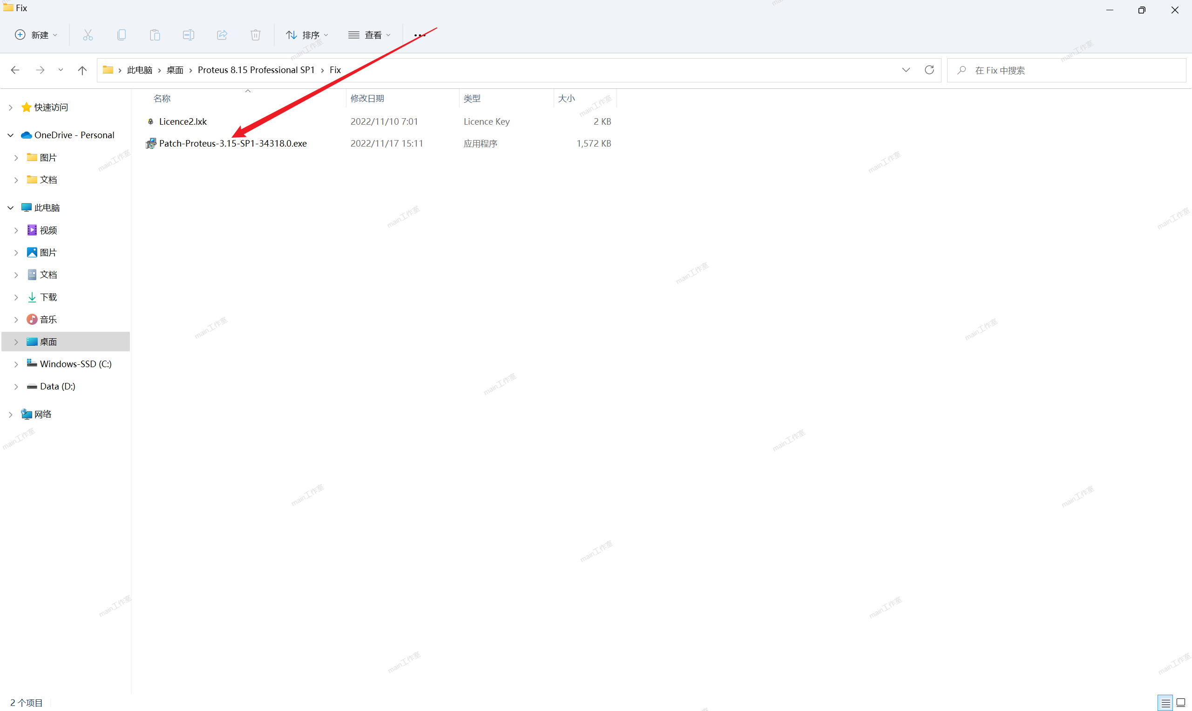Open recent locations chevron beside forward arrow
Image resolution: width=1192 pixels, height=711 pixels.
61,70
